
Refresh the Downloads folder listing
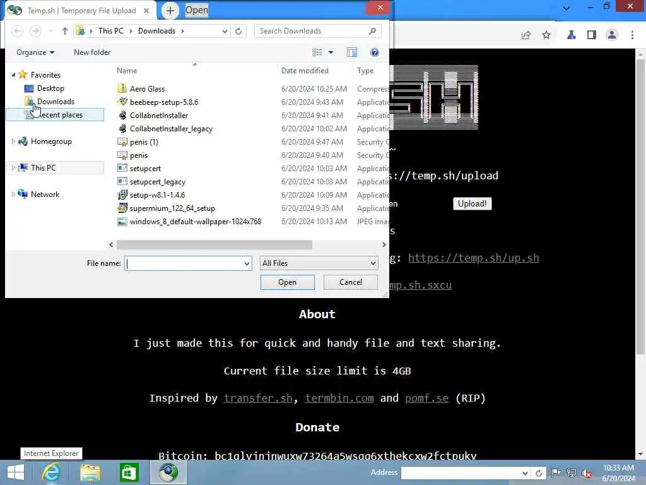238,31
